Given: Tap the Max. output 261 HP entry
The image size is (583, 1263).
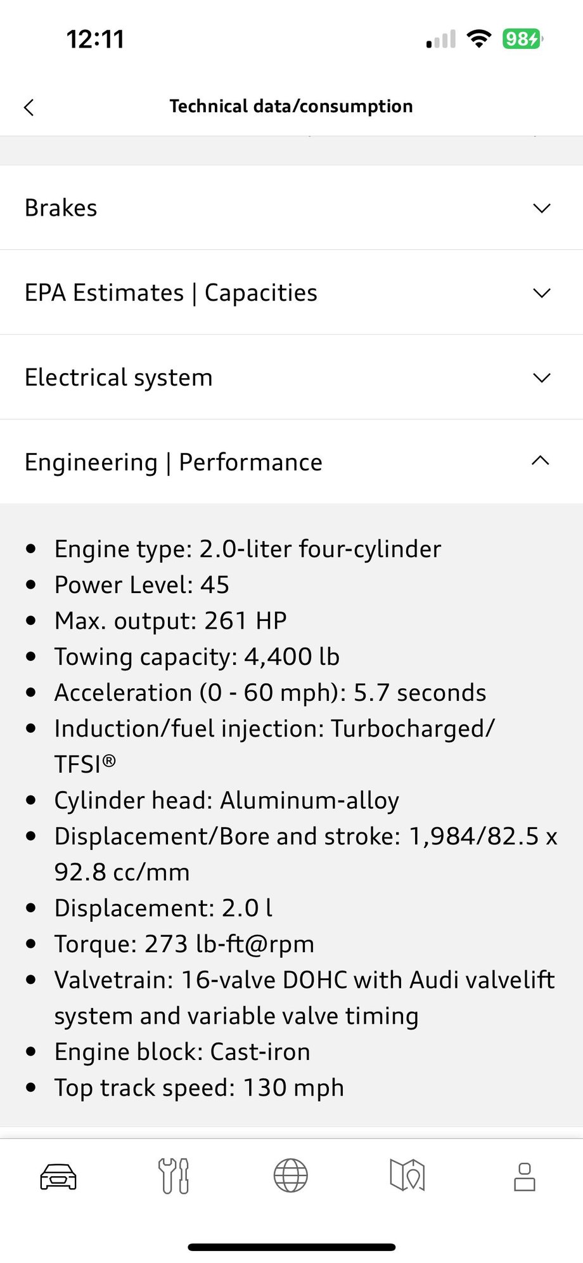Looking at the screenshot, I should [x=170, y=620].
